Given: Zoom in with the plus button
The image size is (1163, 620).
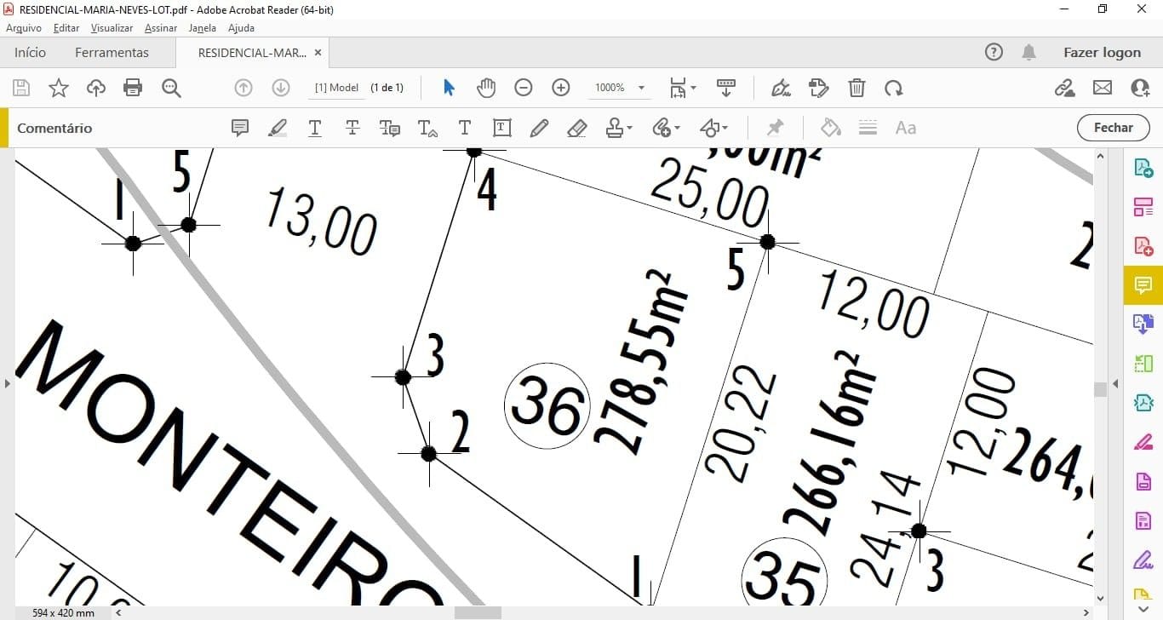Looking at the screenshot, I should tap(561, 88).
